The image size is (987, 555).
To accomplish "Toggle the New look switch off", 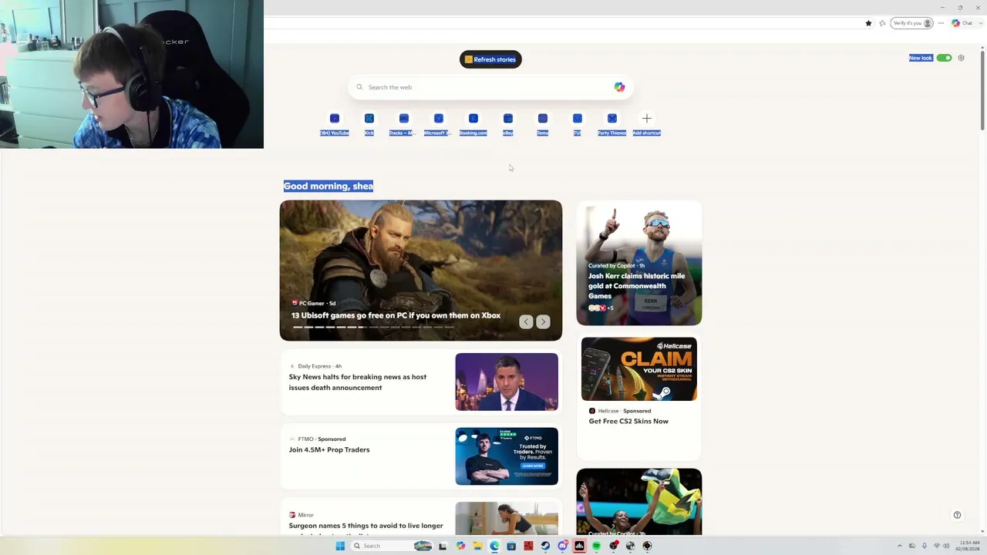I will coord(945,58).
